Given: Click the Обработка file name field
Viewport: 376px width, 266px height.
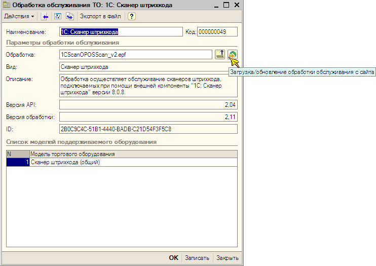Looking at the screenshot, I should (x=135, y=54).
